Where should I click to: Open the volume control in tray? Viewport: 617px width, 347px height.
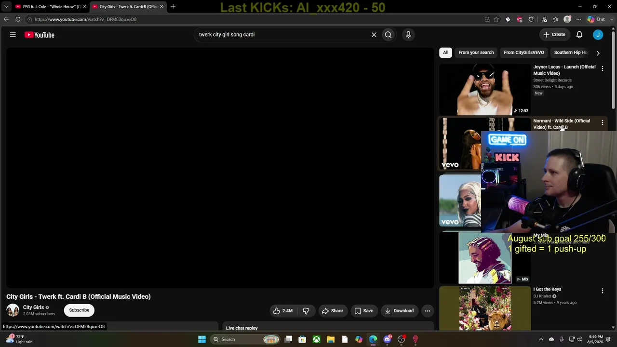(579, 339)
